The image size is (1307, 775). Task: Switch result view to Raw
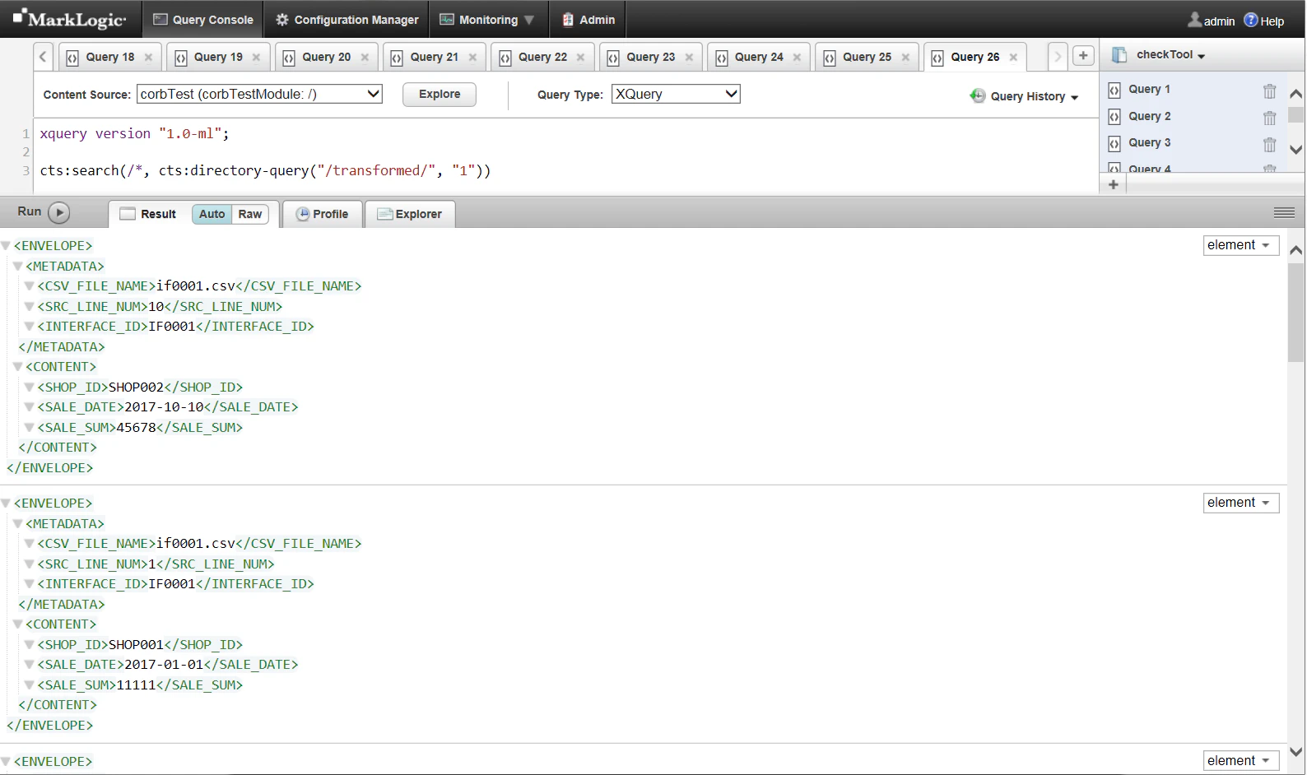tap(250, 214)
